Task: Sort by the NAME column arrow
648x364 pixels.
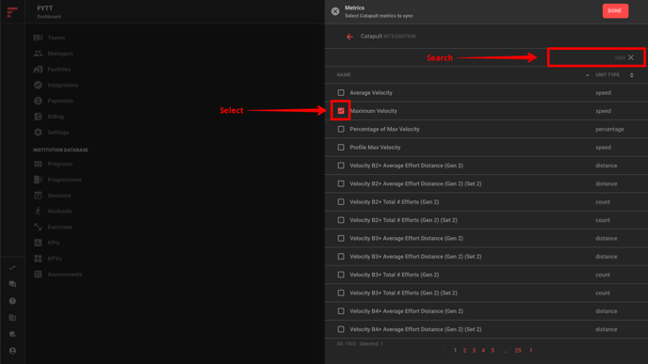Action: tap(588, 75)
